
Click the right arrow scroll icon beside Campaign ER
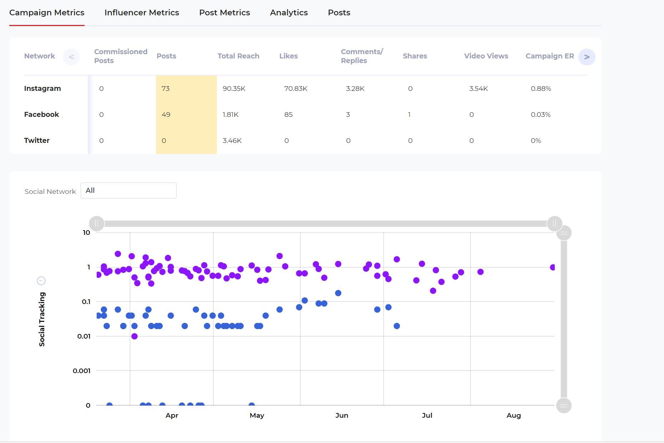[x=587, y=57]
